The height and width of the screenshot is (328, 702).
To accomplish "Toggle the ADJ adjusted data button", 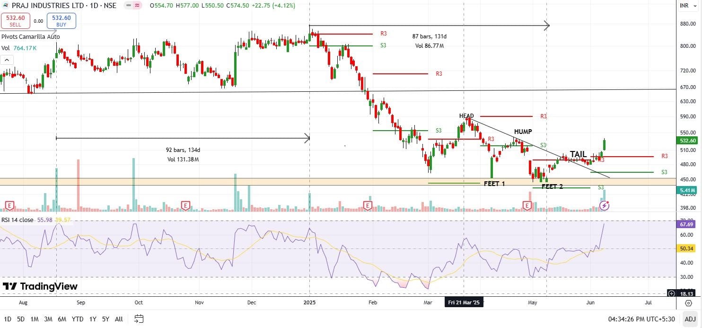I will [690, 319].
